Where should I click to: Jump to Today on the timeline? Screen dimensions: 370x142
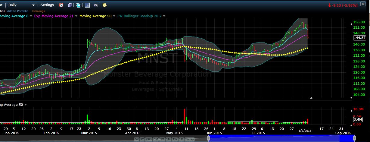pyautogui.click(x=189, y=139)
